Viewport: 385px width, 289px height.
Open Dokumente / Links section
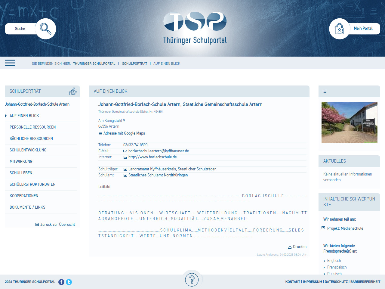pos(27,207)
